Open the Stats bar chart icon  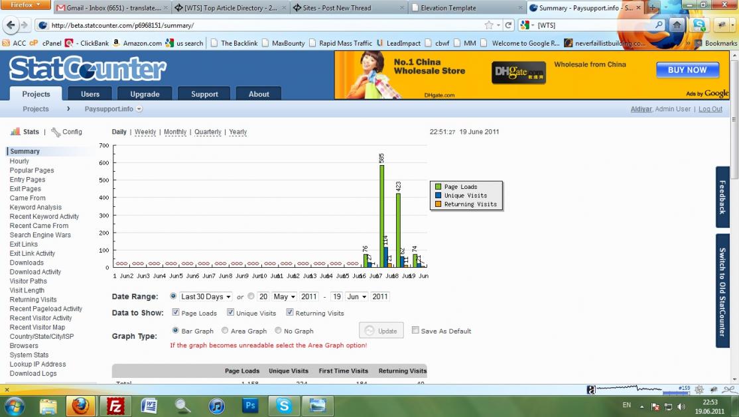click(x=15, y=131)
